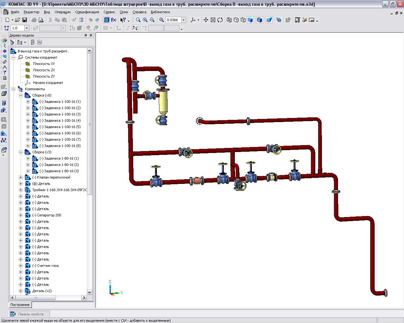Switch to wireframe display mode

[x=229, y=20]
